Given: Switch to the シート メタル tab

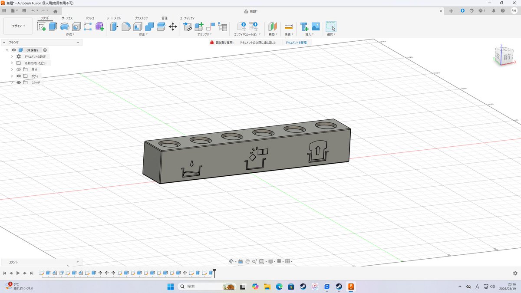Looking at the screenshot, I should click(x=114, y=18).
